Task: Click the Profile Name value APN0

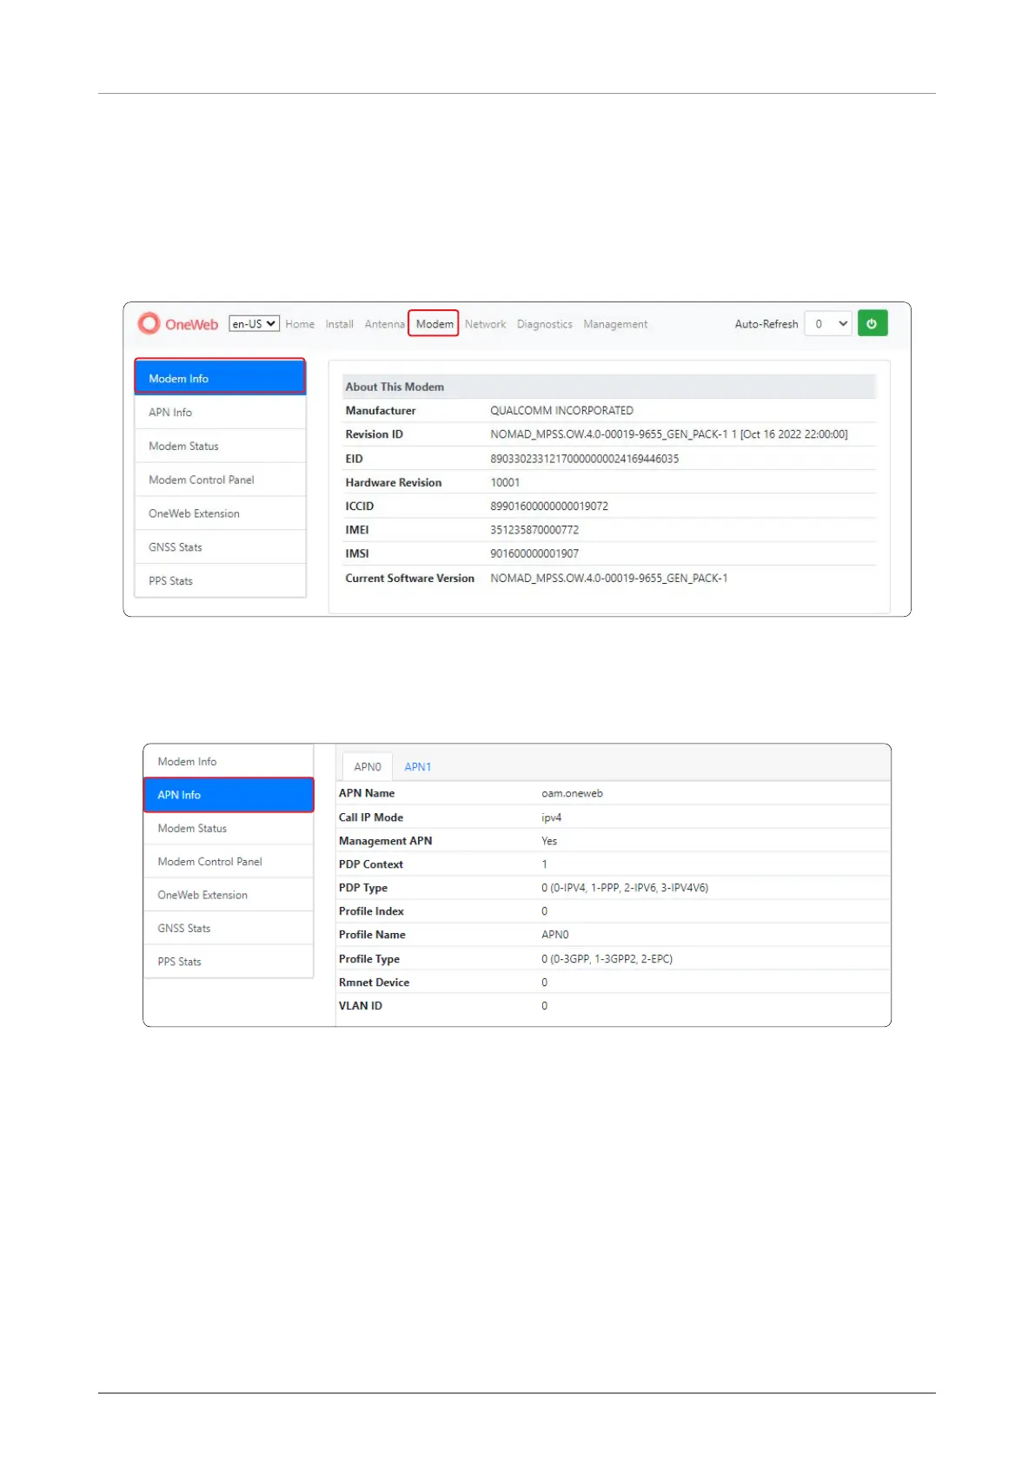Action: pyautogui.click(x=554, y=935)
